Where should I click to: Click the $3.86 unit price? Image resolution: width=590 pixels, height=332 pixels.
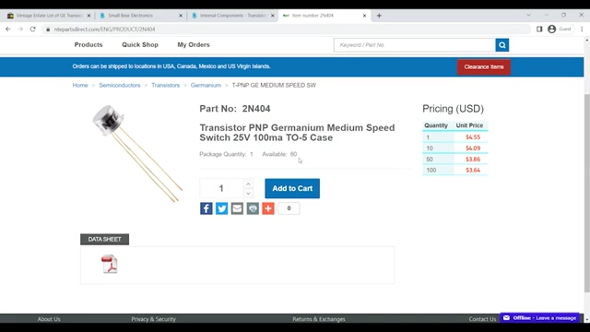click(x=473, y=160)
